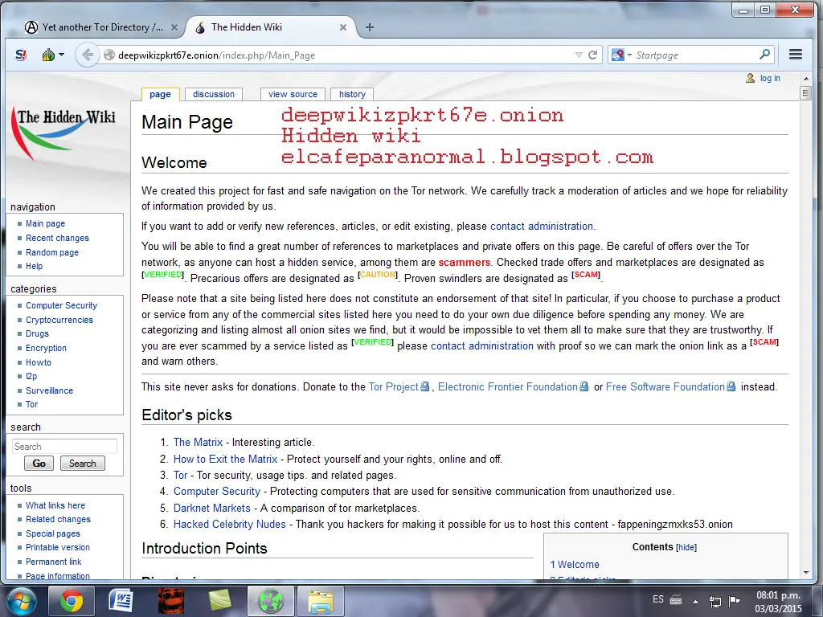Image resolution: width=823 pixels, height=617 pixels.
Task: Open a new tab with the plus button
Action: point(370,27)
